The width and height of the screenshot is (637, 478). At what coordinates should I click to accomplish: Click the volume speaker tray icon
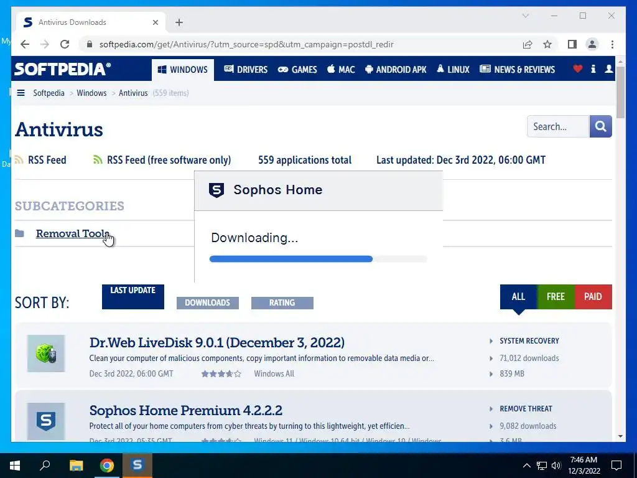[x=556, y=466]
